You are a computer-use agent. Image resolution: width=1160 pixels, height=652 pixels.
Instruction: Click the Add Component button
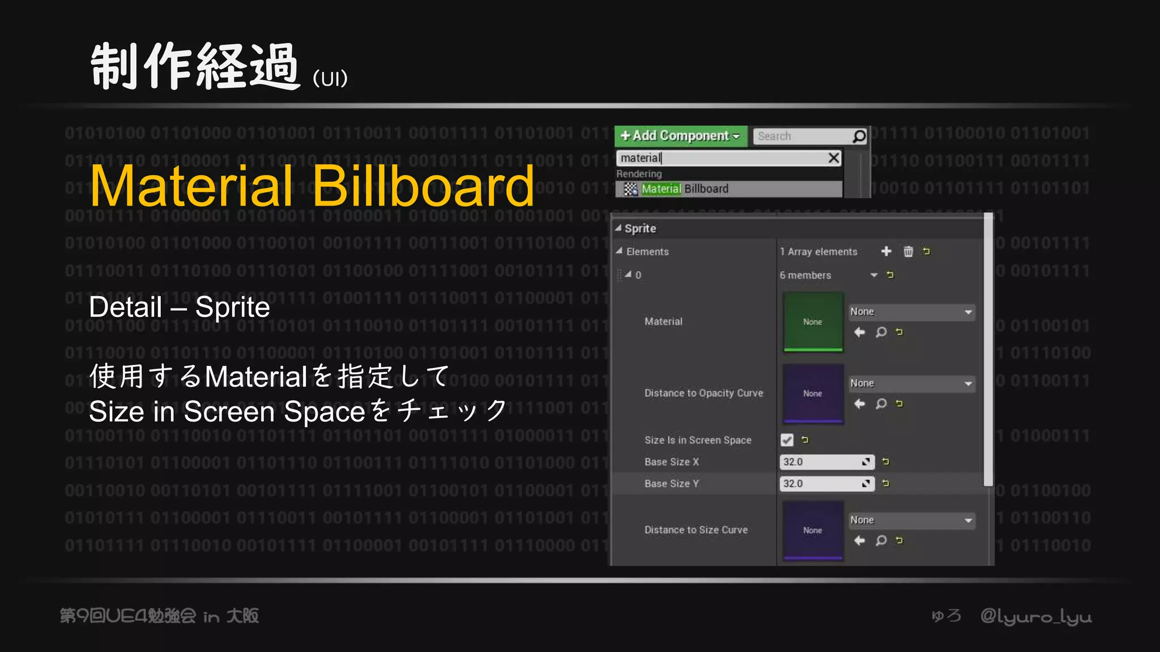(681, 136)
